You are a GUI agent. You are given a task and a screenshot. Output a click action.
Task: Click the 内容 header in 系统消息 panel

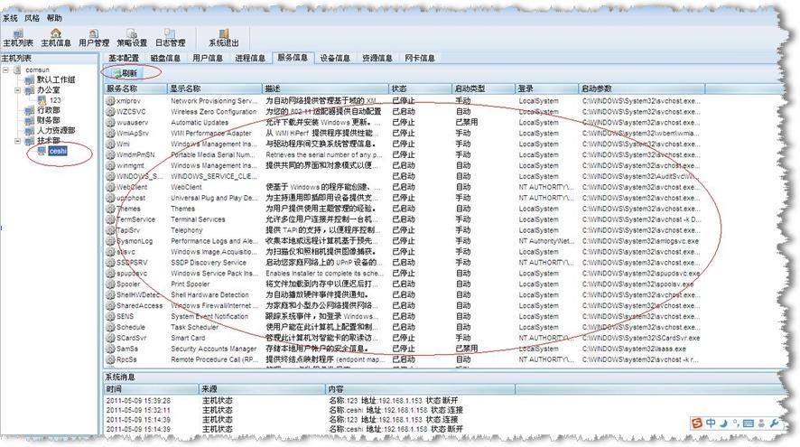pyautogui.click(x=421, y=389)
